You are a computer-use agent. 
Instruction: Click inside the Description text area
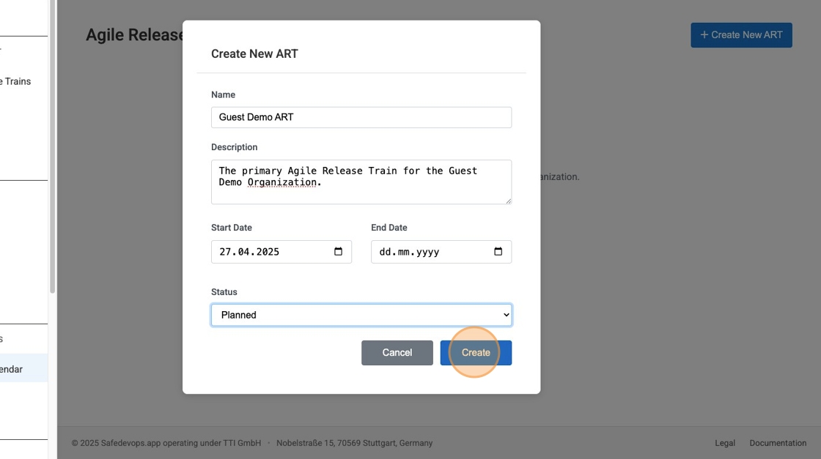click(361, 179)
